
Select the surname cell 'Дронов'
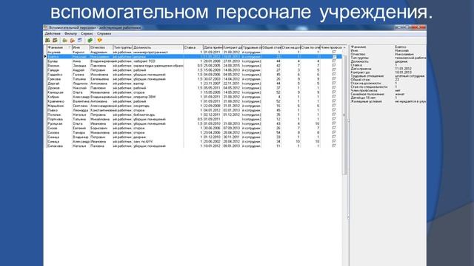coord(59,88)
